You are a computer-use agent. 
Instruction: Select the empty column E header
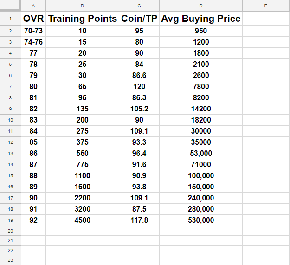point(265,6)
